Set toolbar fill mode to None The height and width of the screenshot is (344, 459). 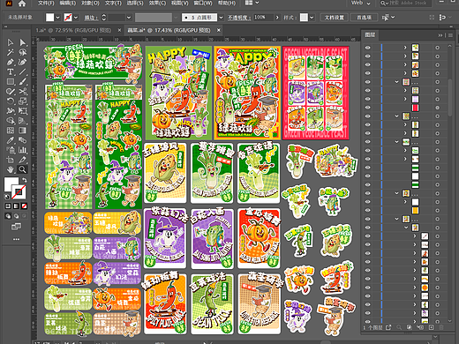25,206
